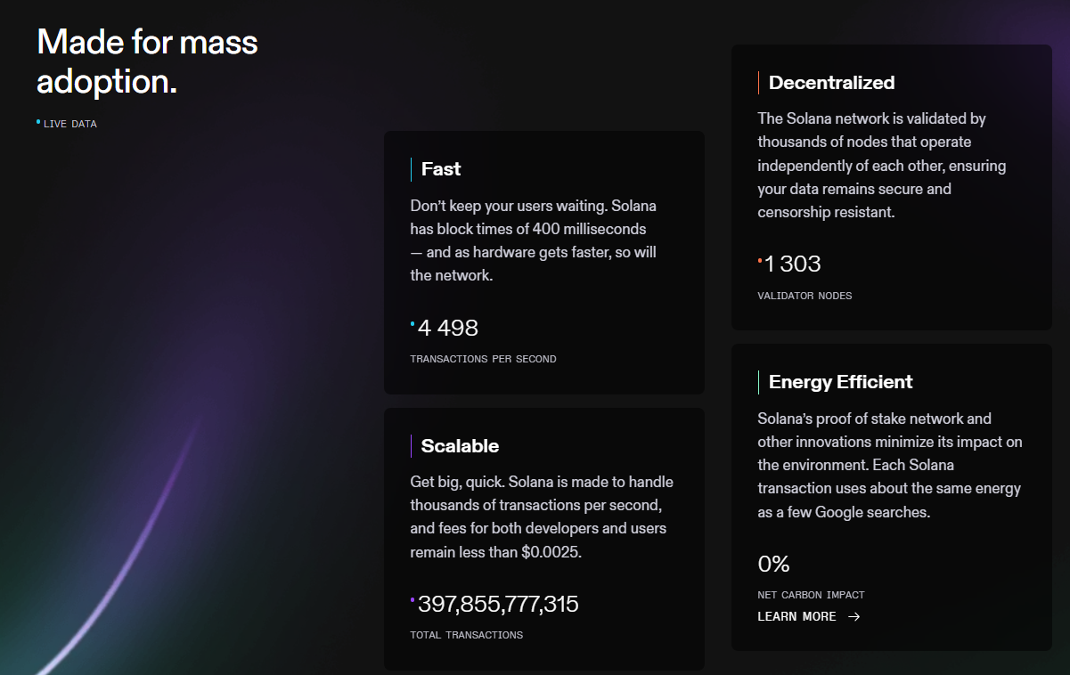1070x675 pixels.
Task: Click the 4 498 transactions per second figure
Action: [447, 328]
